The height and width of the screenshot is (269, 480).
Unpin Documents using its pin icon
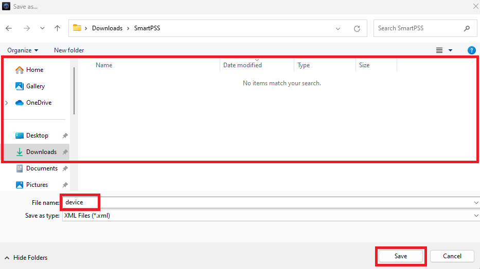click(65, 168)
